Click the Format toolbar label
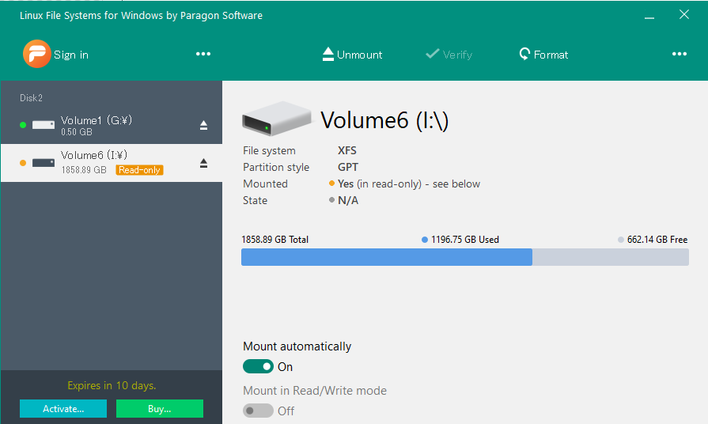708x424 pixels. pyautogui.click(x=551, y=55)
